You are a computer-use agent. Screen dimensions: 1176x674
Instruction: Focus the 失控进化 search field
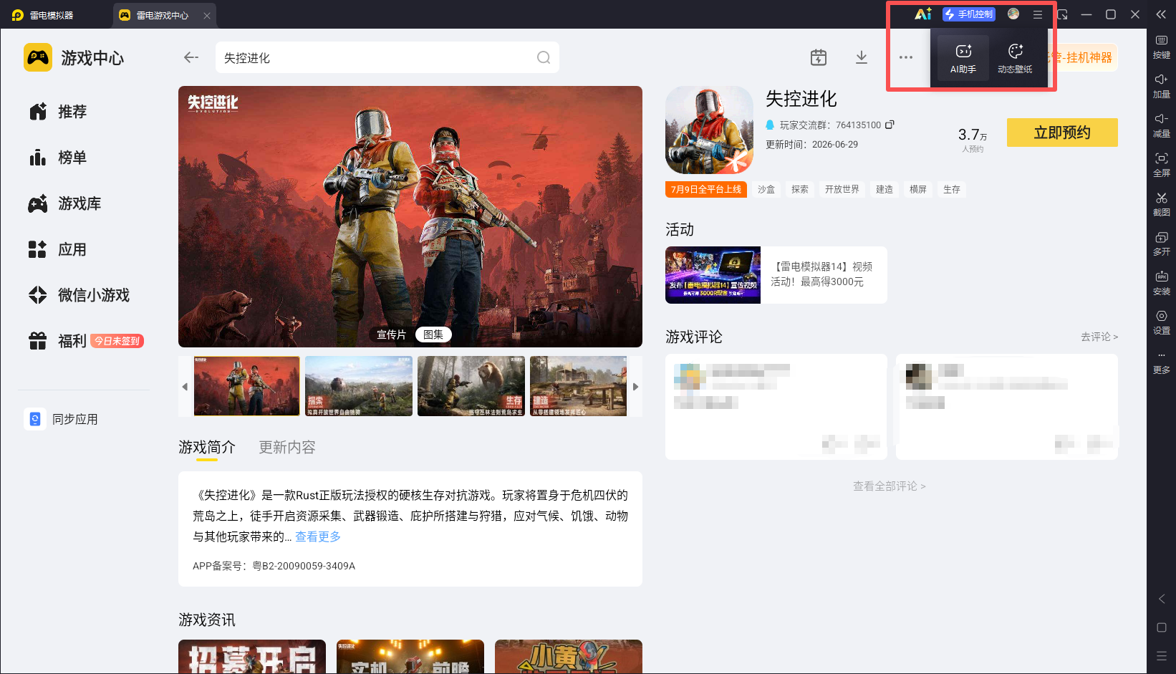click(x=387, y=57)
